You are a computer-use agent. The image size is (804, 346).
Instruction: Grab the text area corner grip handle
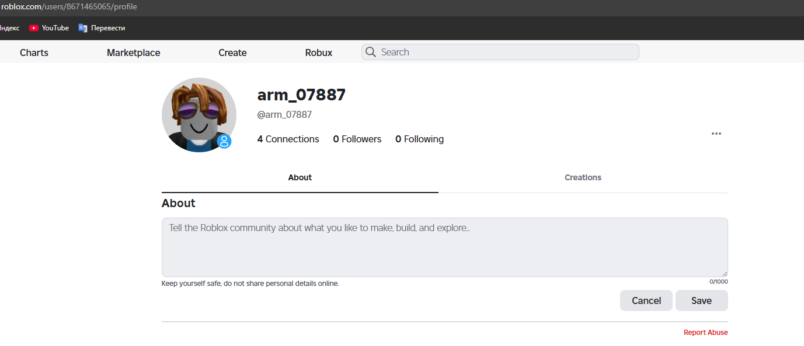click(725, 274)
